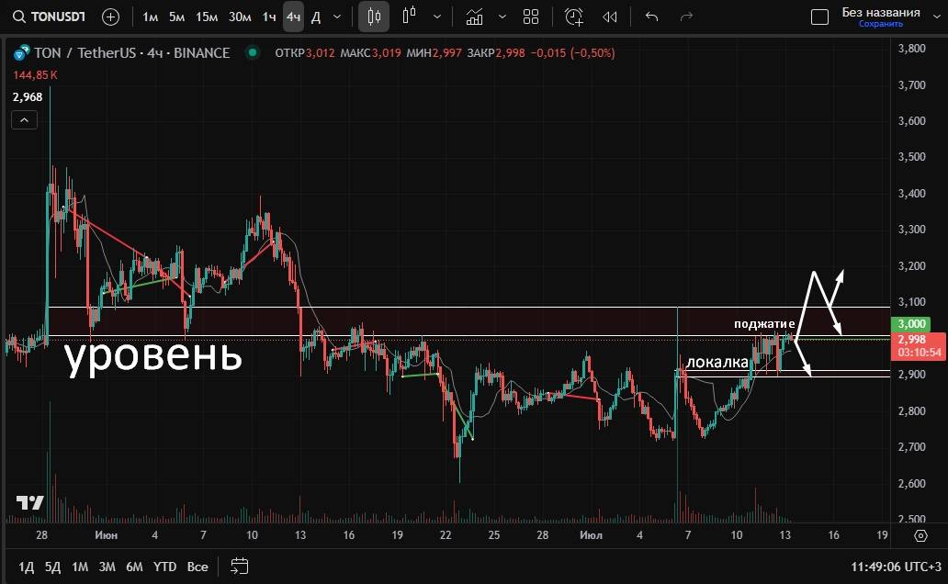Image resolution: width=948 pixels, height=584 pixels.
Task: Switch to the 5м timeframe
Action: [176, 17]
